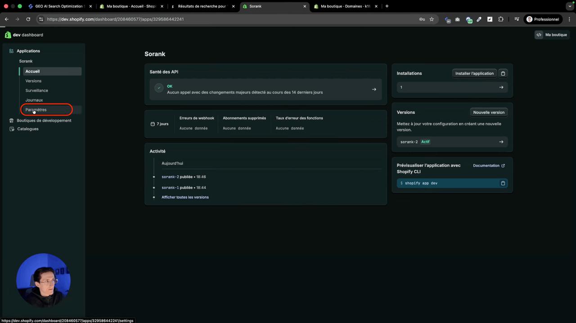This screenshot has height=323, width=576.
Task: Open the Chrome three-dot menu
Action: click(x=569, y=19)
